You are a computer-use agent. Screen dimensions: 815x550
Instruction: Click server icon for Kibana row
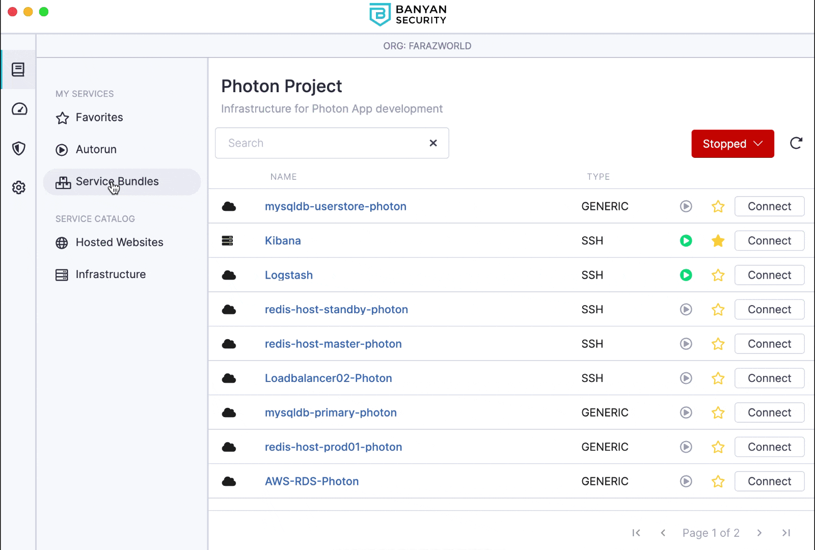click(x=228, y=240)
